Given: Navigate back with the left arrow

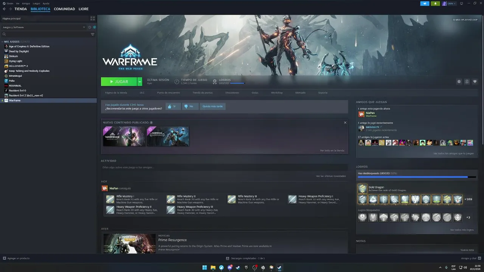Looking at the screenshot, I should coord(5,9).
